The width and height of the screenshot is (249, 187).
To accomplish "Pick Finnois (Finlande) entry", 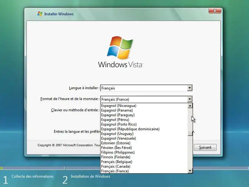I will tap(144, 157).
